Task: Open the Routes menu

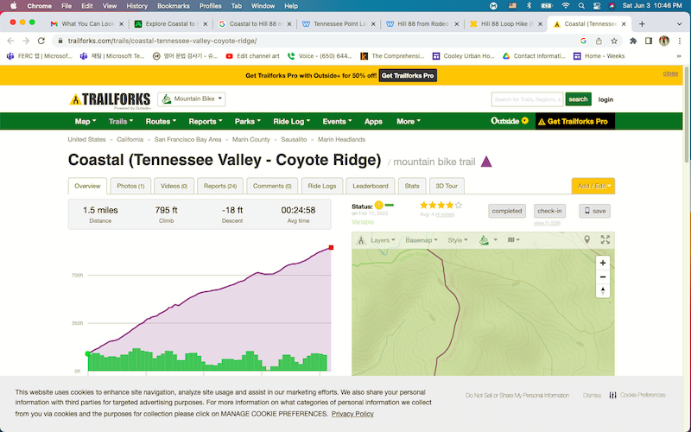Action: point(161,121)
